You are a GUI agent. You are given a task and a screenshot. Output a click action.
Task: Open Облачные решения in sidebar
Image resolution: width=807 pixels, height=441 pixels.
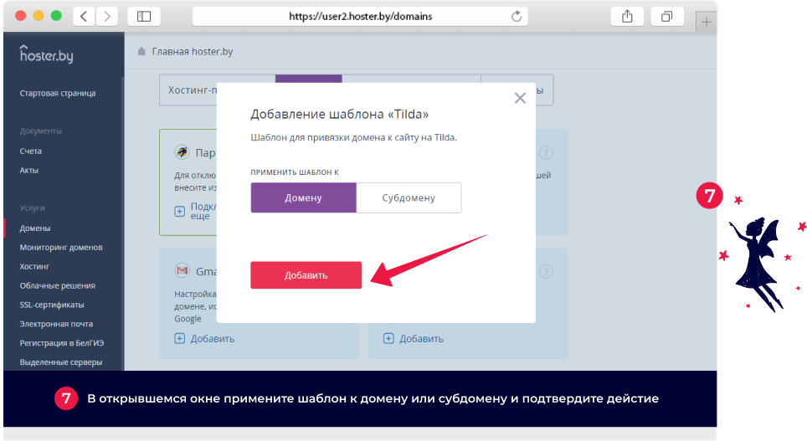coord(57,285)
